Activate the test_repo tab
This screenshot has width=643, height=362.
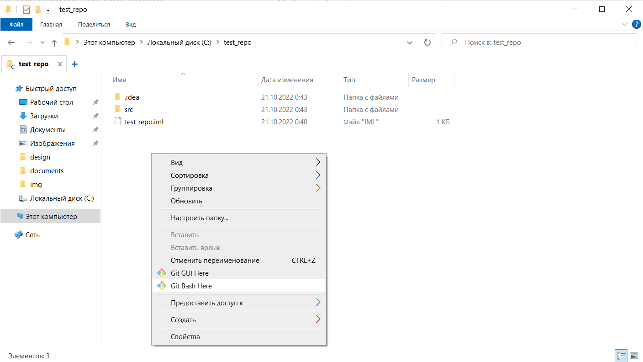(33, 64)
